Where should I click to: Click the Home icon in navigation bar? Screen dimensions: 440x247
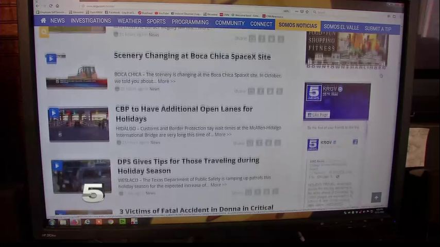(x=43, y=21)
